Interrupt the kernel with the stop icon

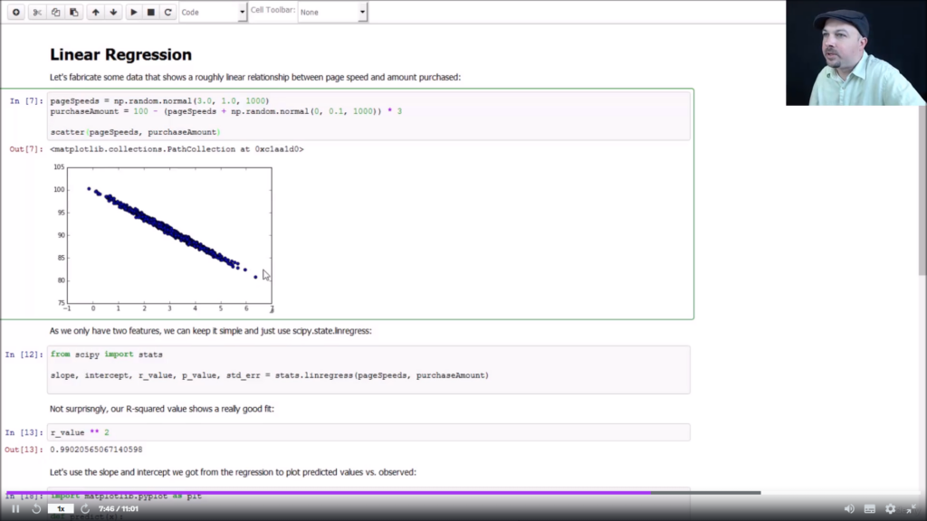[151, 12]
